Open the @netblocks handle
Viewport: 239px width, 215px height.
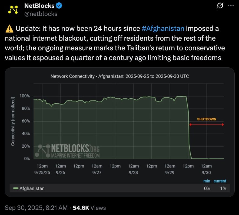(x=41, y=14)
